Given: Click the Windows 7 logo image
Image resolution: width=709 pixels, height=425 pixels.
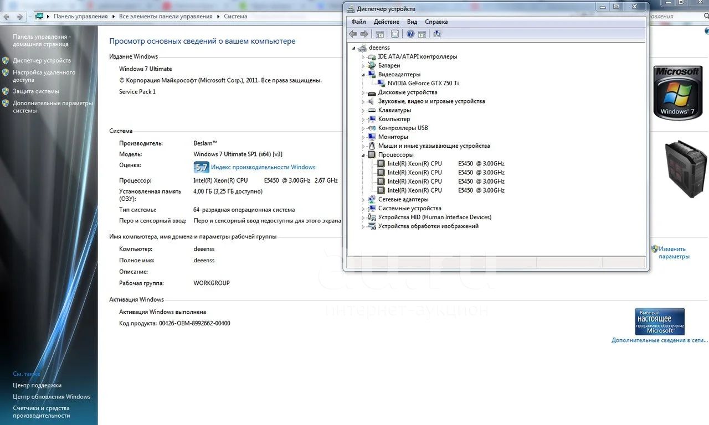Looking at the screenshot, I should point(677,92).
